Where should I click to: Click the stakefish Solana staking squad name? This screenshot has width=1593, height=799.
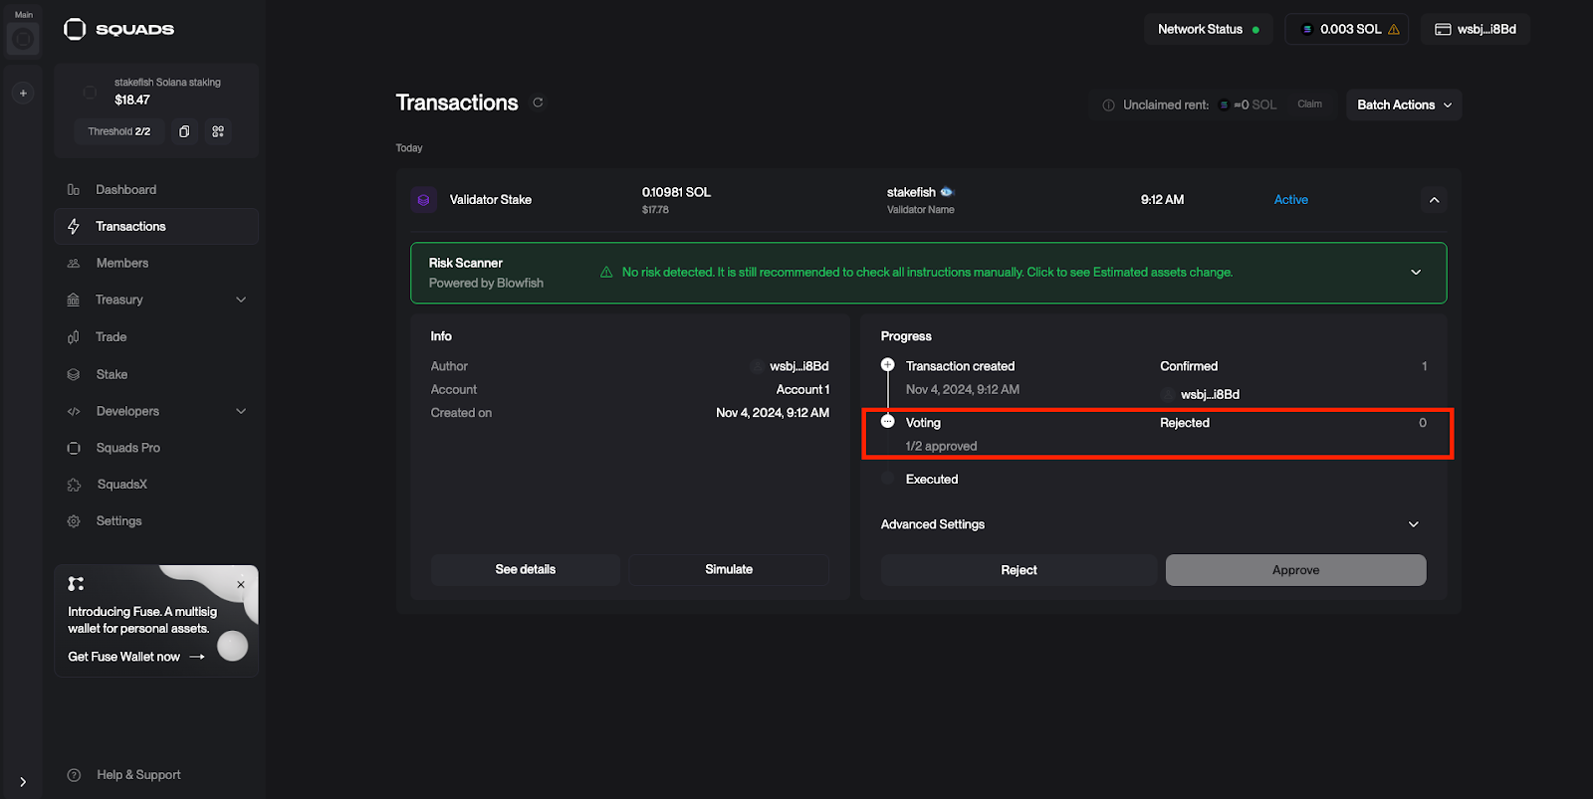click(x=167, y=83)
